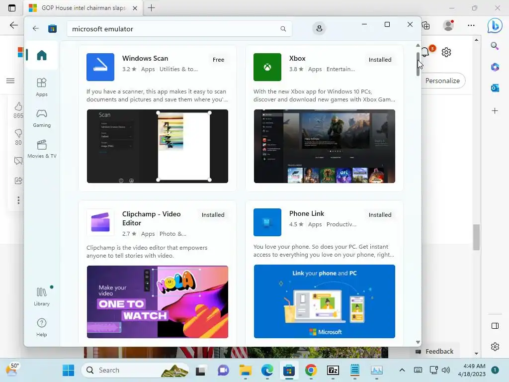Open the Store account profile icon

pos(319,28)
